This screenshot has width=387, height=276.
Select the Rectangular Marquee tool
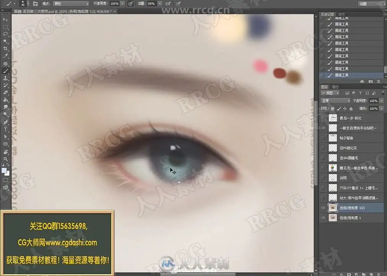point(5,27)
